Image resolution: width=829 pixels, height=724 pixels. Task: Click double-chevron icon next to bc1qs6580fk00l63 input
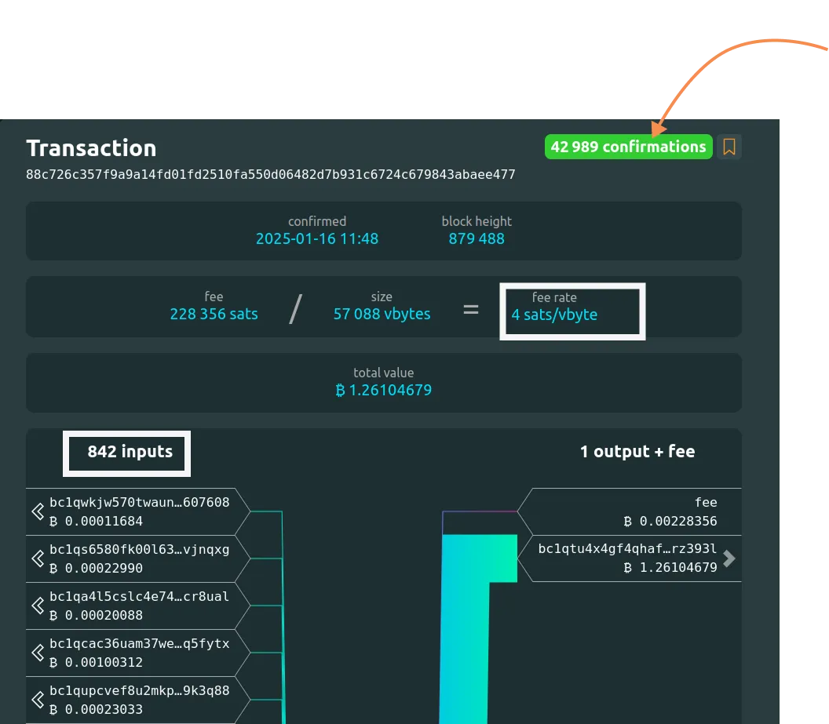[x=37, y=558]
